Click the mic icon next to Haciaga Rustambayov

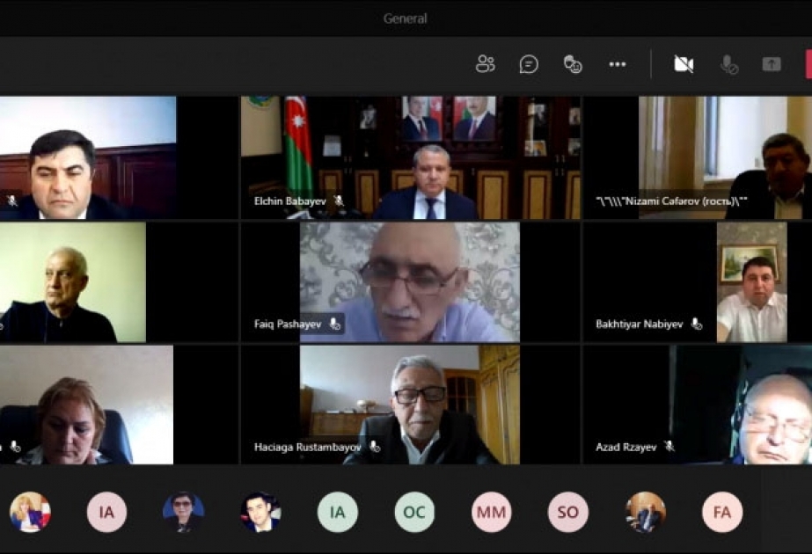click(x=375, y=447)
